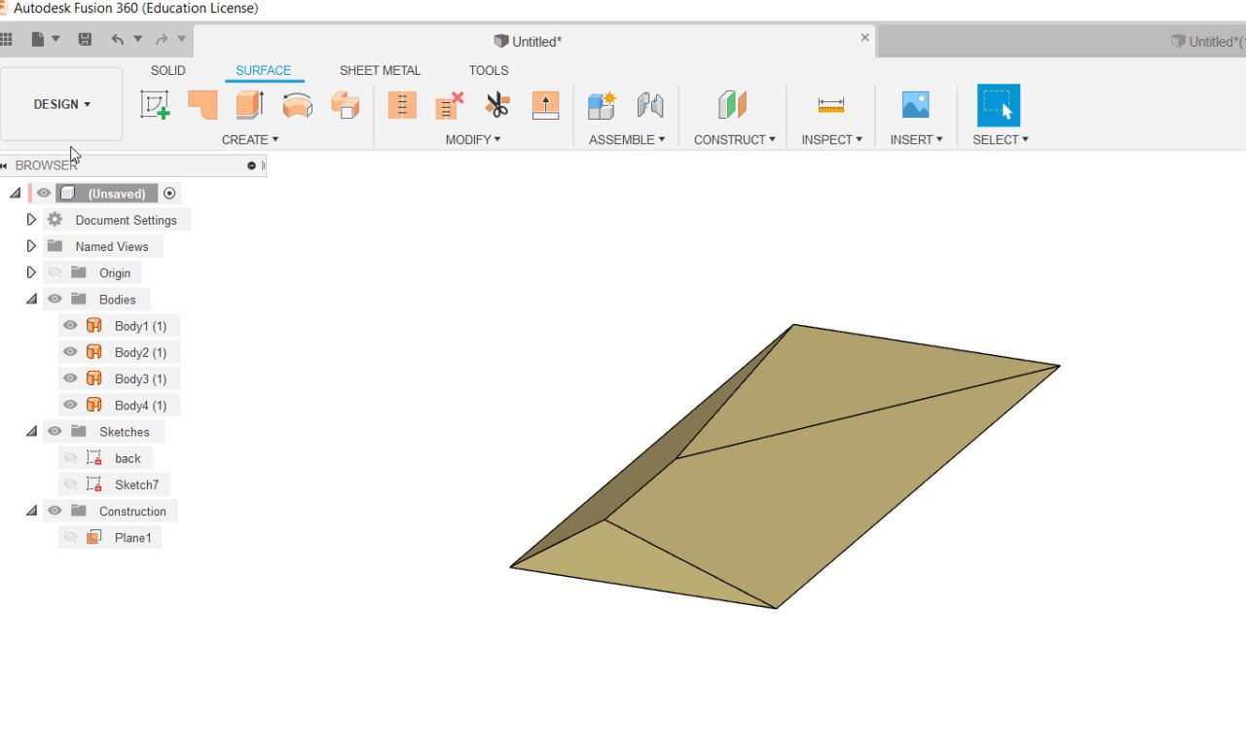Redo the last action
Image resolution: width=1246 pixels, height=753 pixels.
click(x=162, y=40)
